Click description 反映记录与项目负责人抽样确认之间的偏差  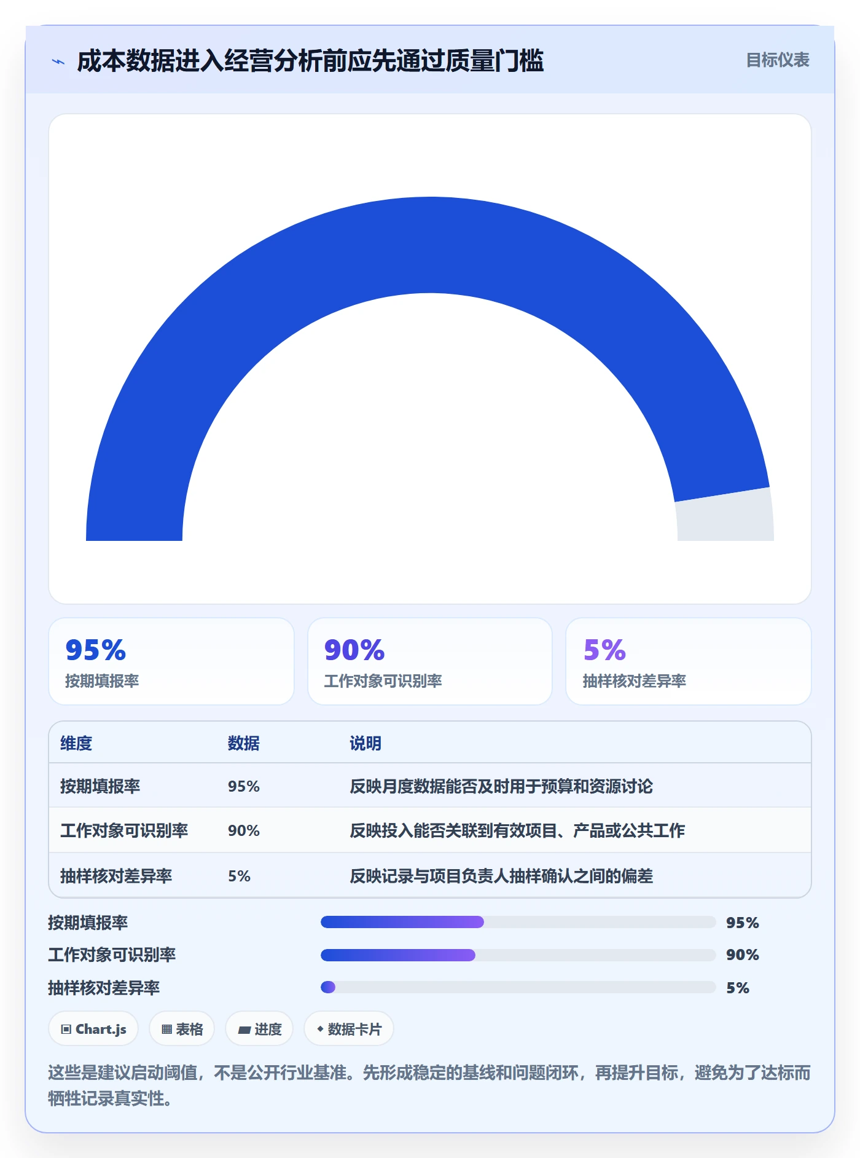(501, 876)
